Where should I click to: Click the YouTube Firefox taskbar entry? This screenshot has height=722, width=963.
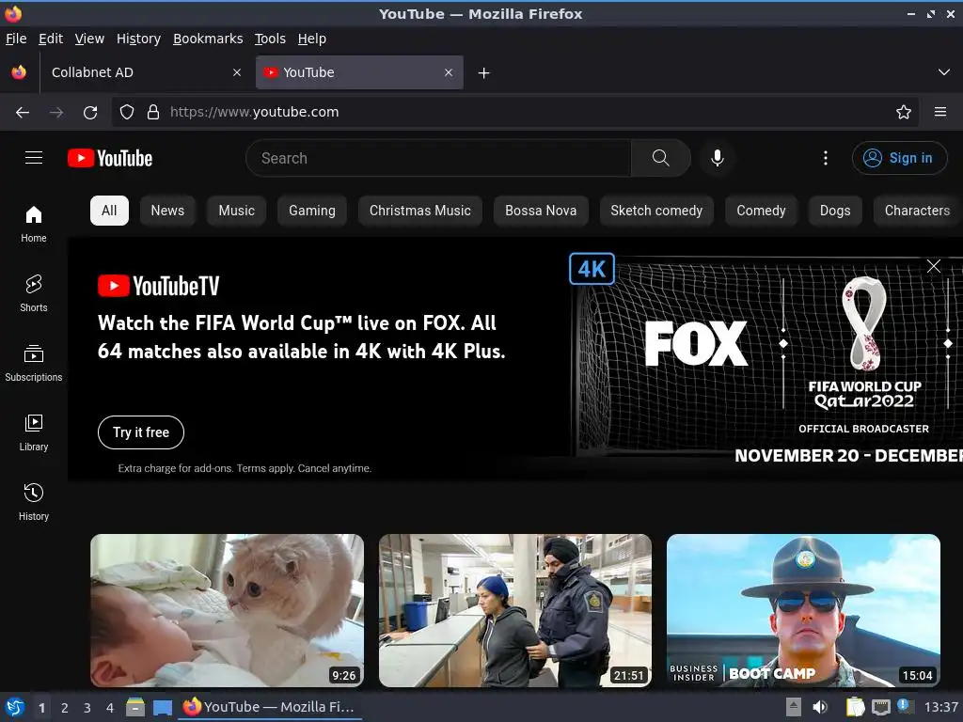point(270,707)
